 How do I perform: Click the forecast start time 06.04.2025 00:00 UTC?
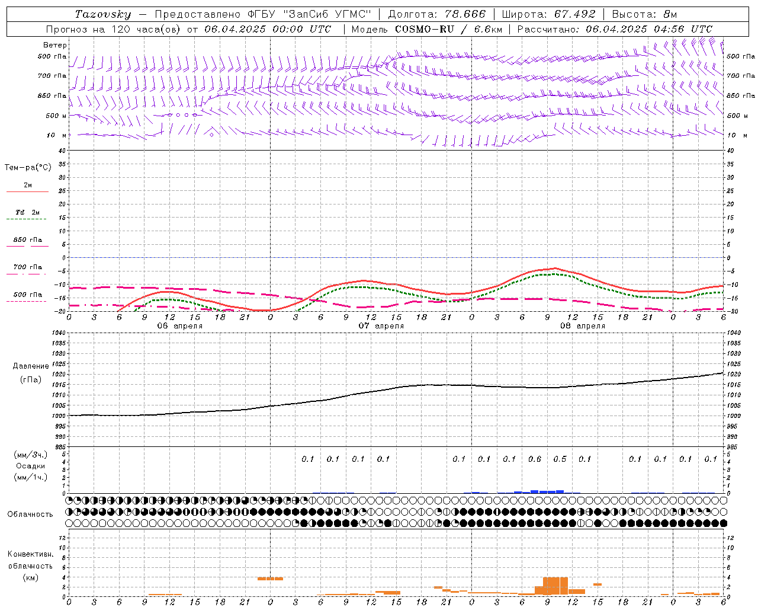(268, 29)
